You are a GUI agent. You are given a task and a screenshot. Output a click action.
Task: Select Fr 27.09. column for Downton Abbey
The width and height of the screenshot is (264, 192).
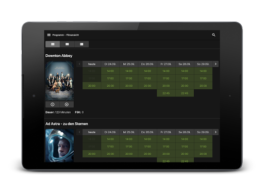coord(166,64)
